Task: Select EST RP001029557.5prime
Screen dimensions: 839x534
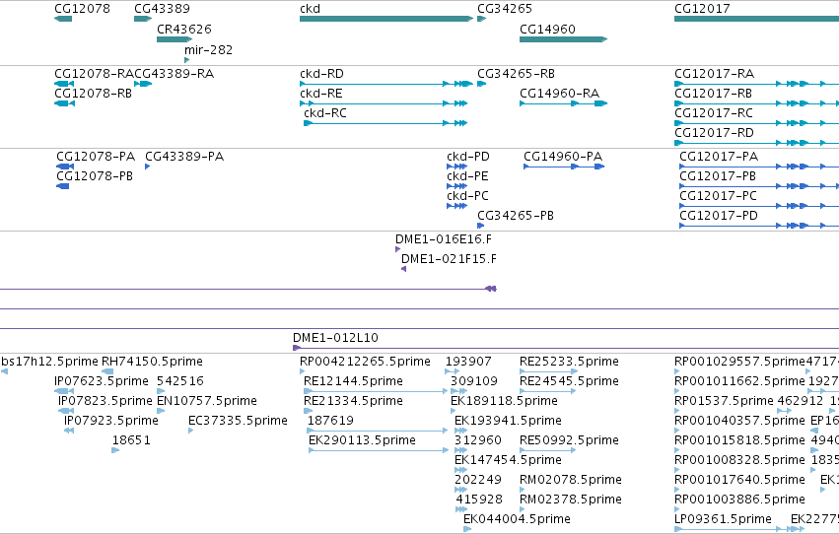Action: pyautogui.click(x=739, y=362)
